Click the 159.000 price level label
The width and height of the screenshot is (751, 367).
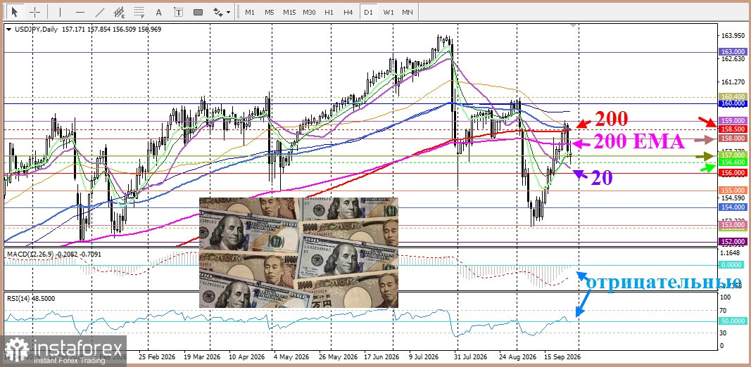pyautogui.click(x=732, y=121)
